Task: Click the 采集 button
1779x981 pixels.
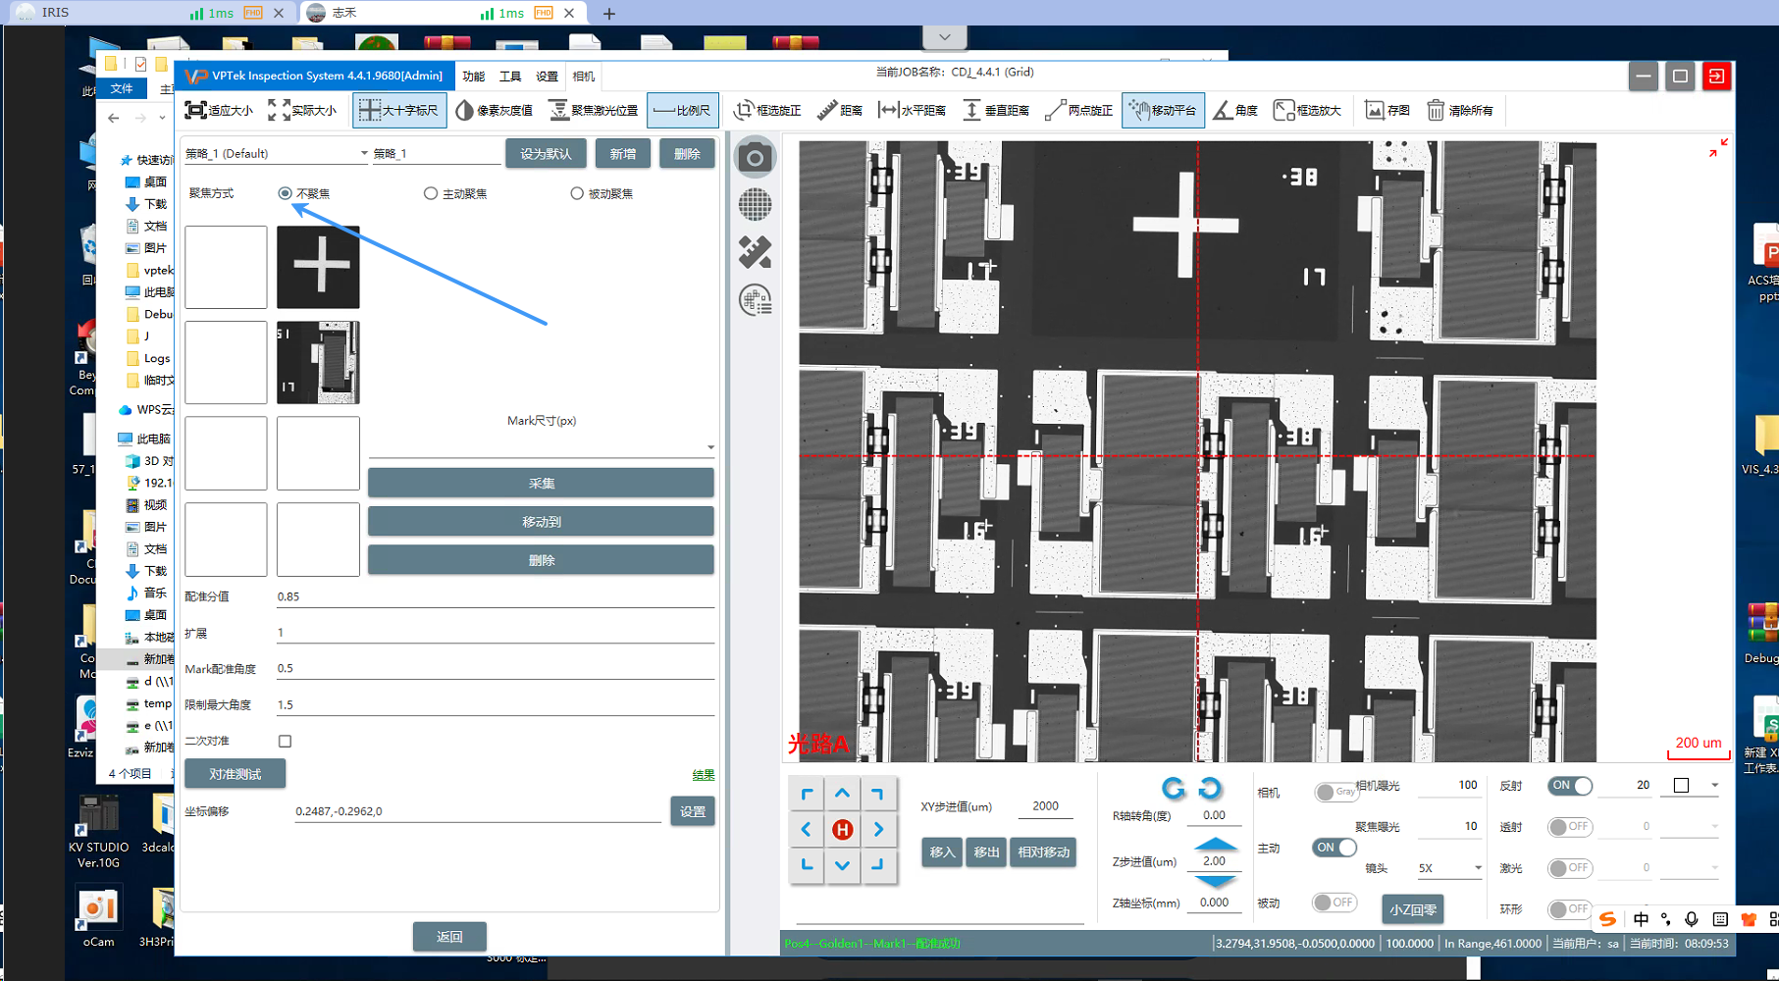Action: click(541, 484)
